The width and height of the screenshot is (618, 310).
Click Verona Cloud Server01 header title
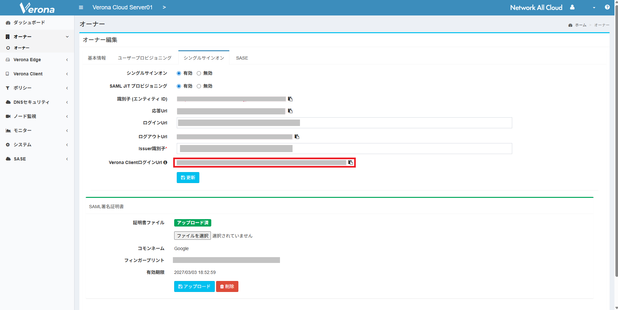(123, 7)
